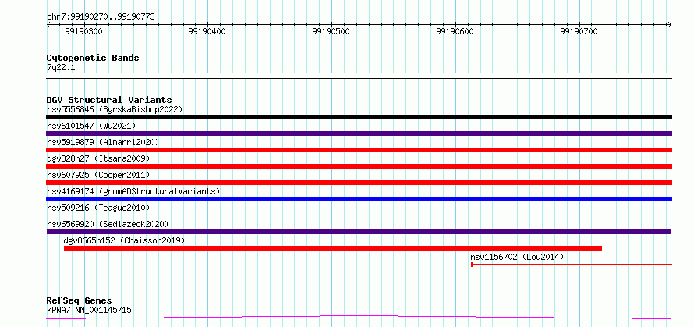Select the nsv5556846 (ByrskaBishop2022) label

[x=115, y=109]
